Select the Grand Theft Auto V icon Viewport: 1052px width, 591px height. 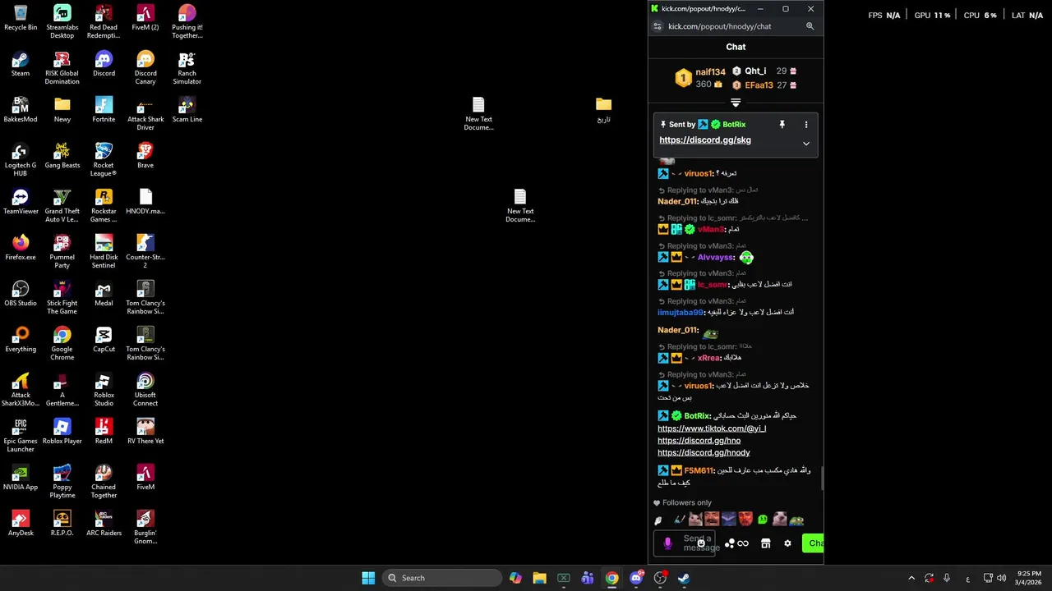pos(62,206)
